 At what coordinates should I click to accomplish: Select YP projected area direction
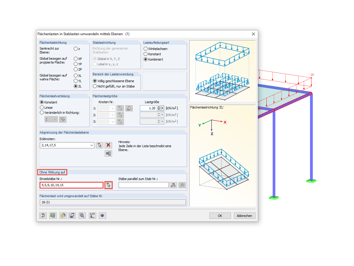[76, 64]
